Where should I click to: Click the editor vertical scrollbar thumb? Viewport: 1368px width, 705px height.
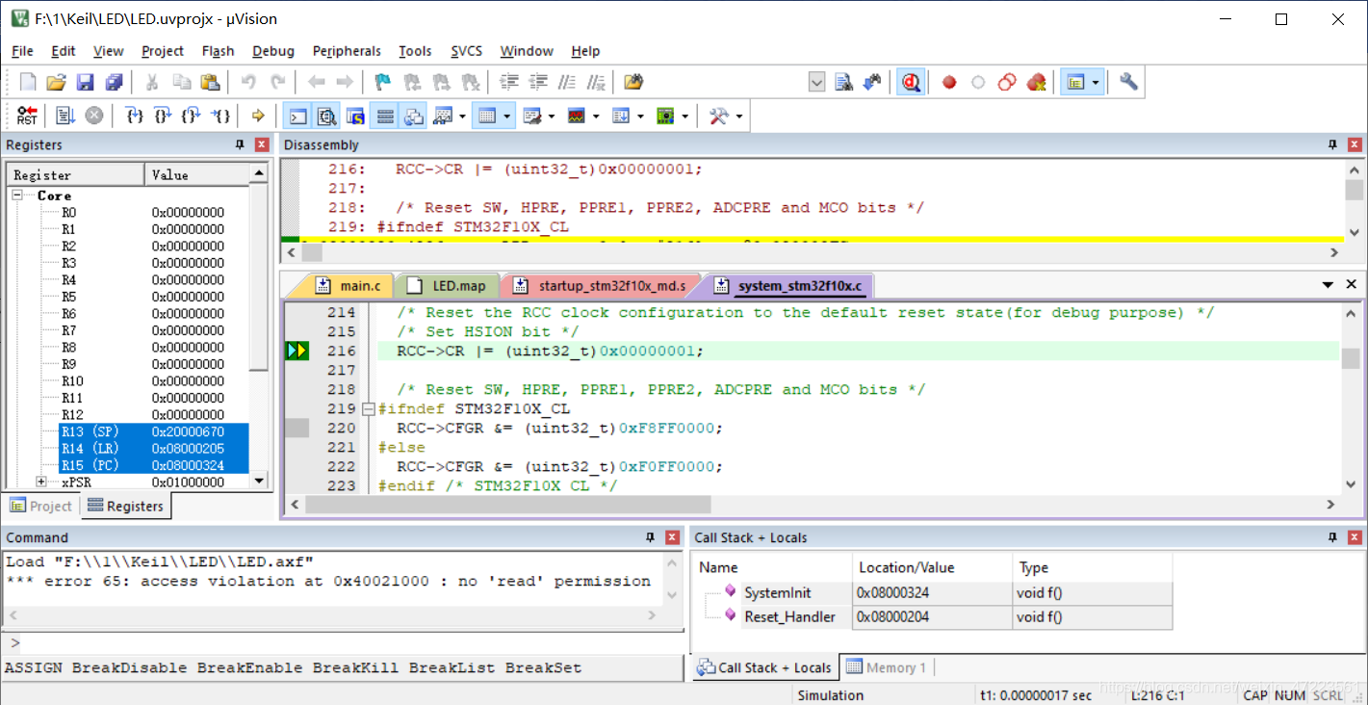[x=1352, y=358]
